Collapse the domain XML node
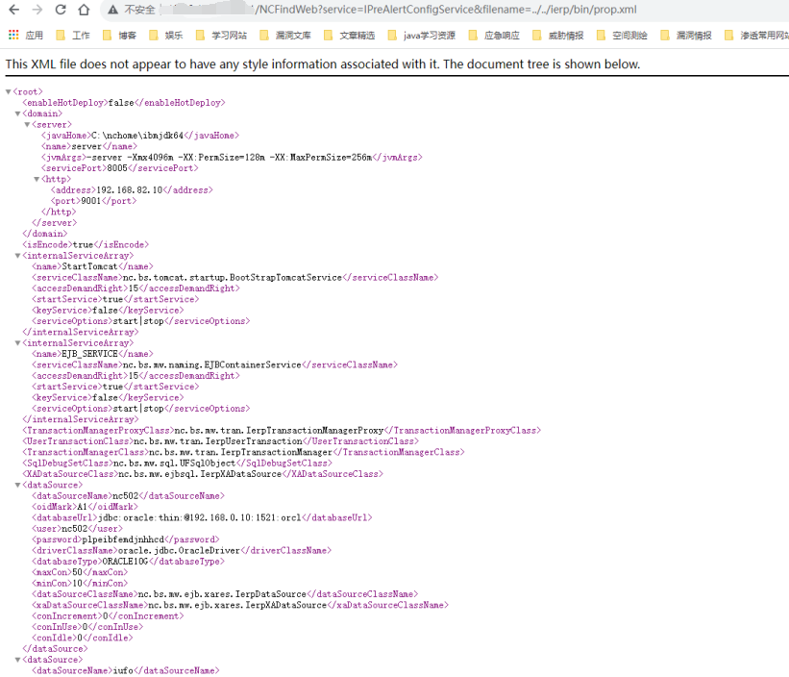Screen dimensions: 789x677 pos(17,113)
